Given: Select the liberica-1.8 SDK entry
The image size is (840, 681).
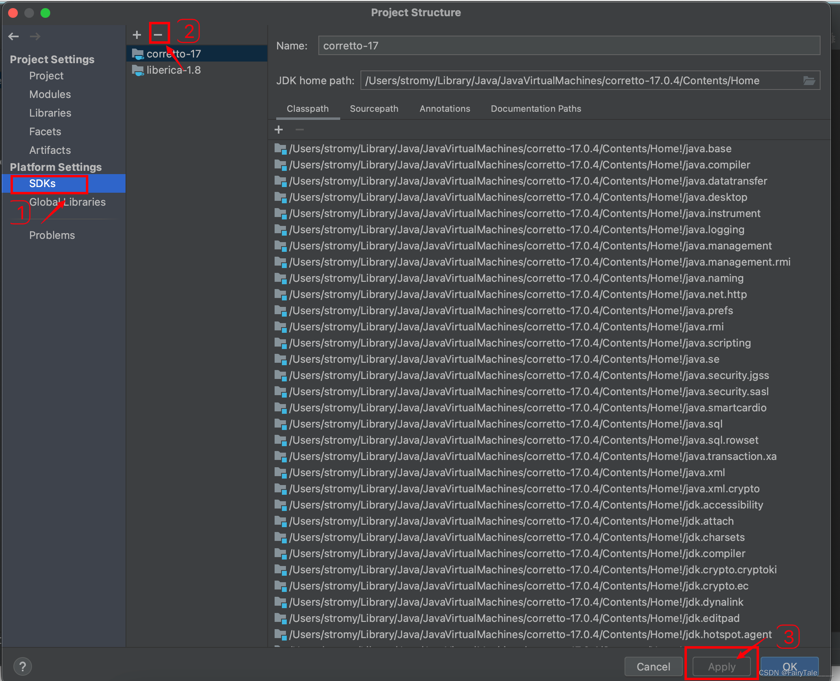Looking at the screenshot, I should [x=173, y=70].
